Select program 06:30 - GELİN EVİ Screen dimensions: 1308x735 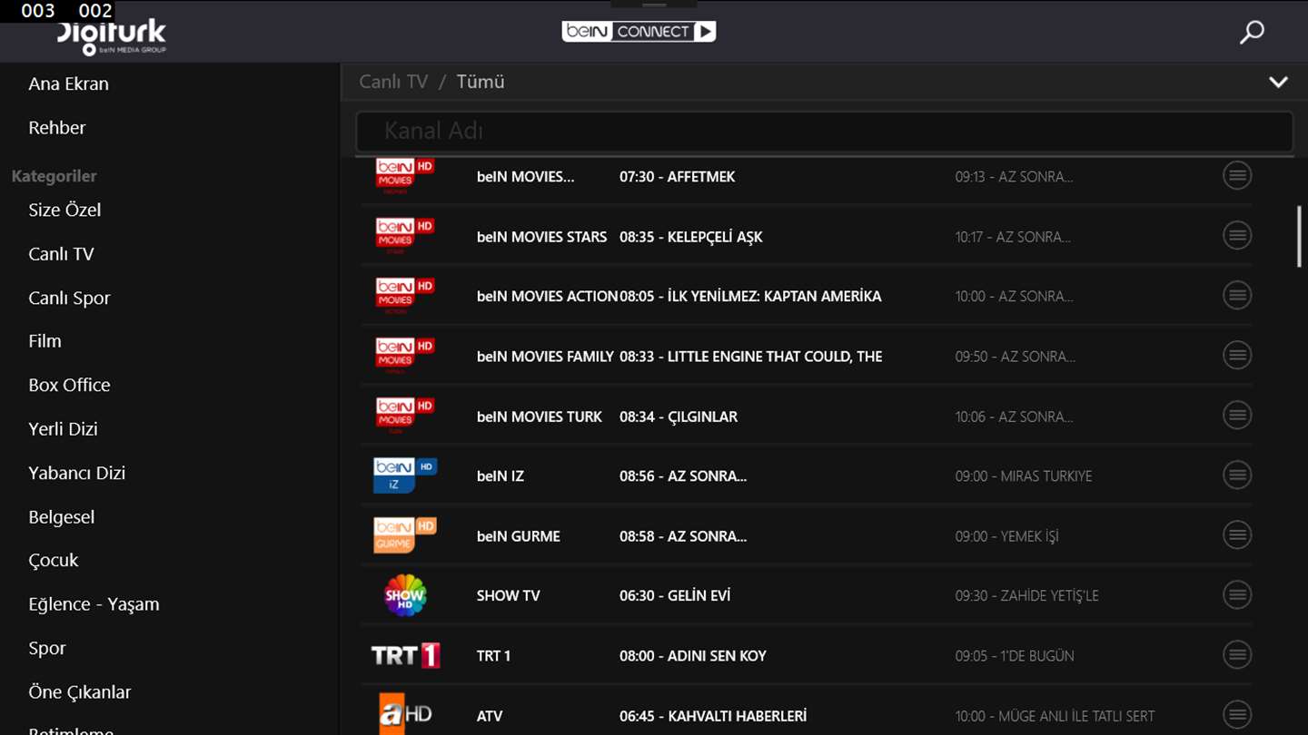pyautogui.click(x=675, y=596)
